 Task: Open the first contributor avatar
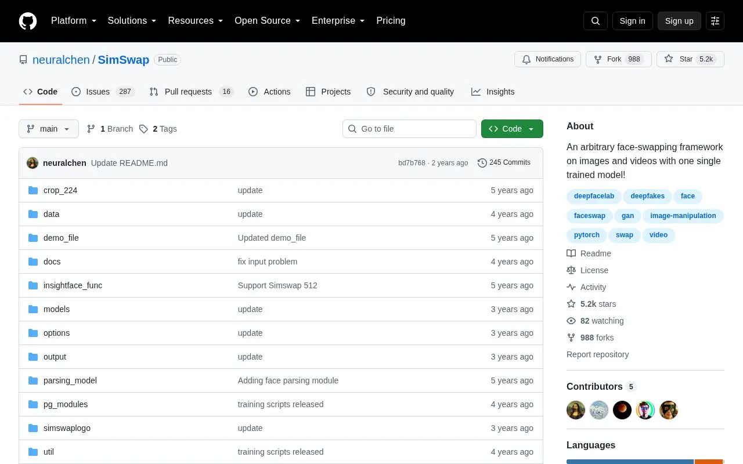pyautogui.click(x=576, y=410)
